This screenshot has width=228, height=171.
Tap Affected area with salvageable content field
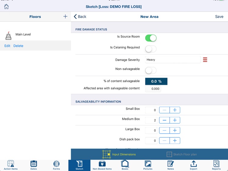click(x=153, y=89)
